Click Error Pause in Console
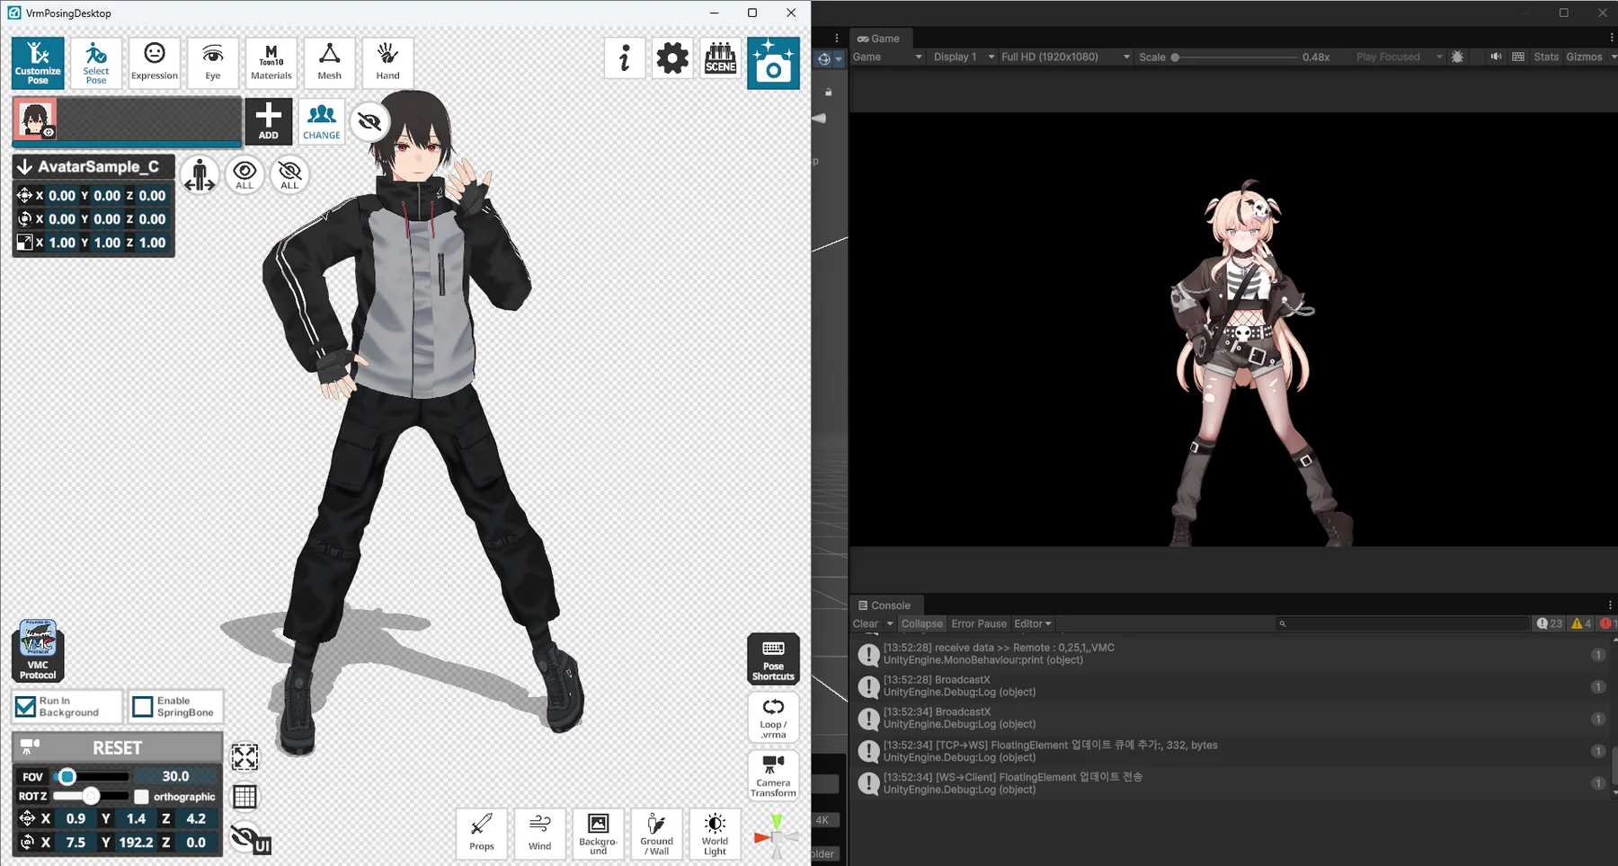The height and width of the screenshot is (866, 1618). click(x=979, y=623)
